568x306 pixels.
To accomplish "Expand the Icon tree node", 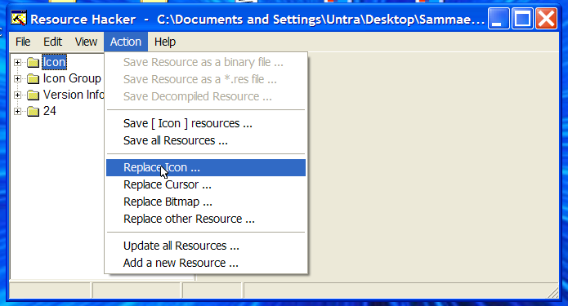I will point(17,63).
